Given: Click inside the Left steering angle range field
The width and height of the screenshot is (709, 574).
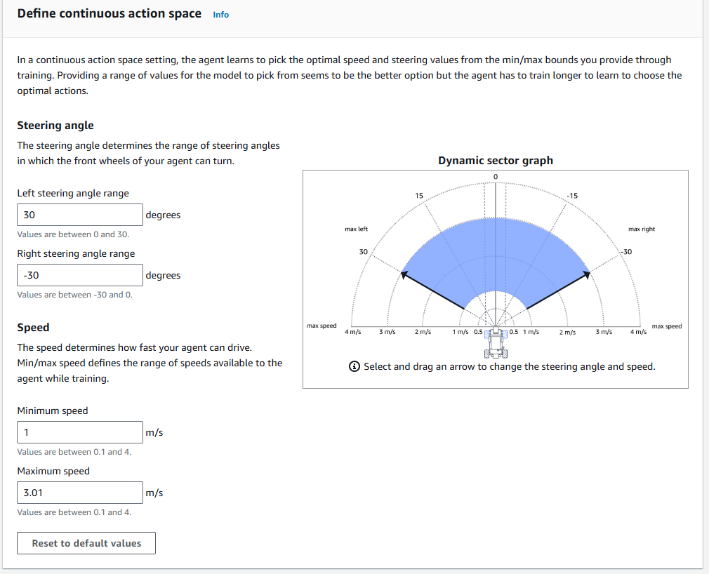Looking at the screenshot, I should coord(79,214).
